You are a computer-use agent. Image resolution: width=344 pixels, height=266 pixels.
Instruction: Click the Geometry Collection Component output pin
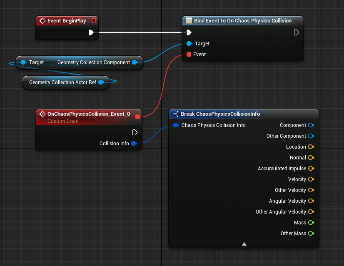(x=135, y=62)
